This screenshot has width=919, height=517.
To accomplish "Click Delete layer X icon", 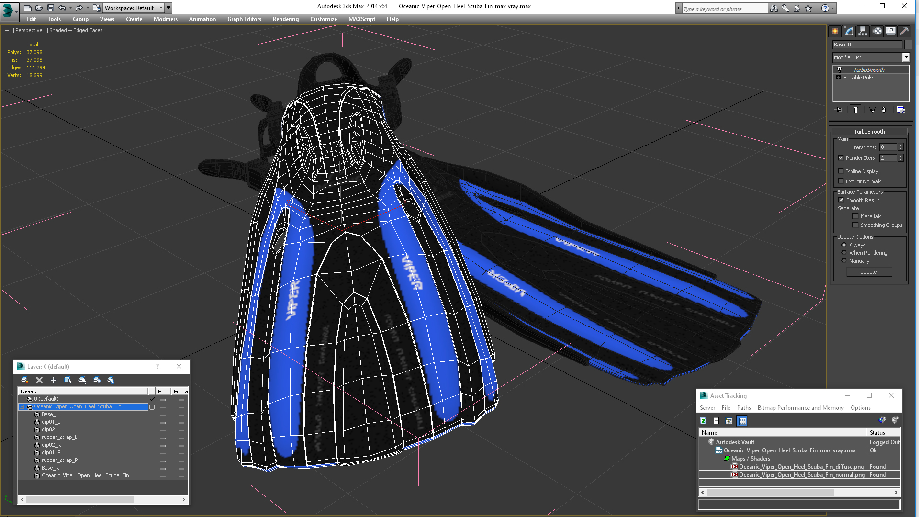I will coord(39,380).
